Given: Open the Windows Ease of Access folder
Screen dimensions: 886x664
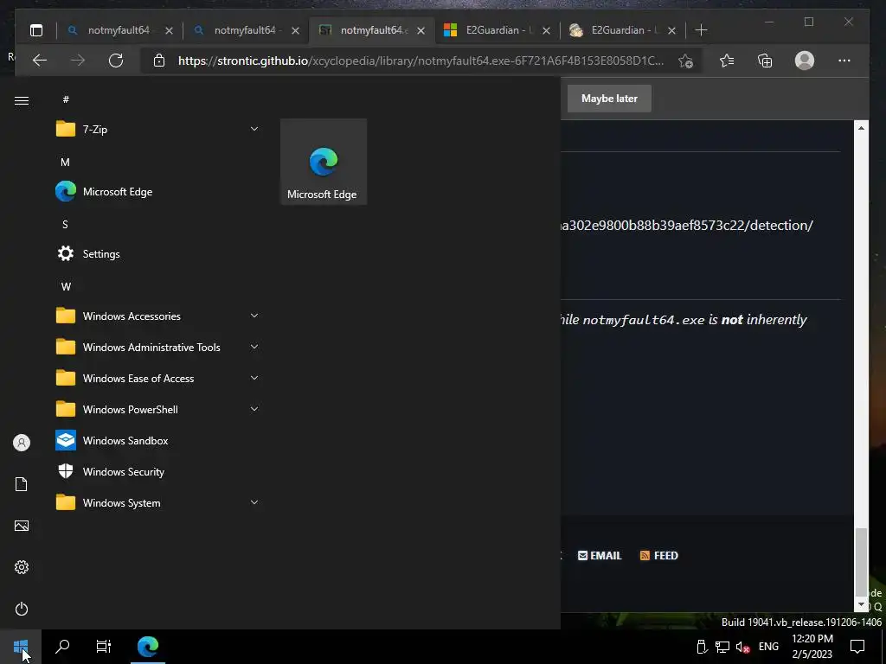Looking at the screenshot, I should pos(157,378).
